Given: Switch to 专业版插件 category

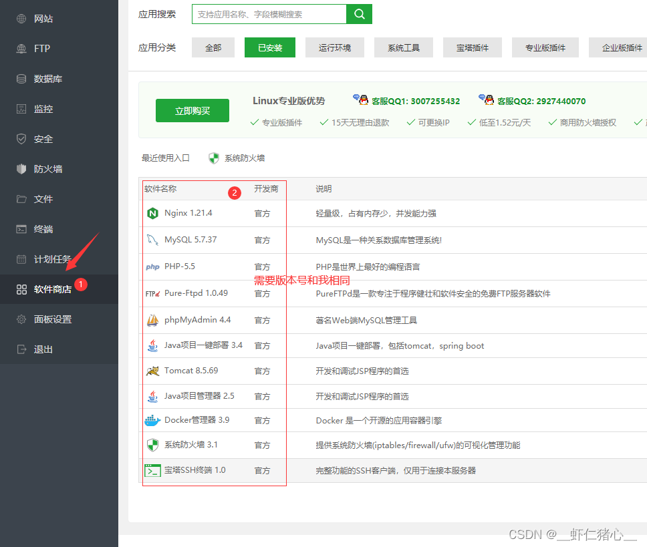Looking at the screenshot, I should point(545,47).
